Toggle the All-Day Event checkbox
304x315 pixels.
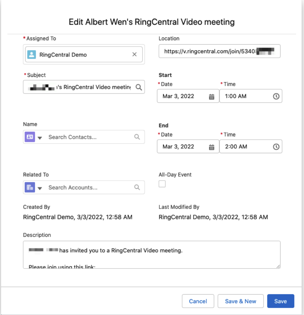162,184
